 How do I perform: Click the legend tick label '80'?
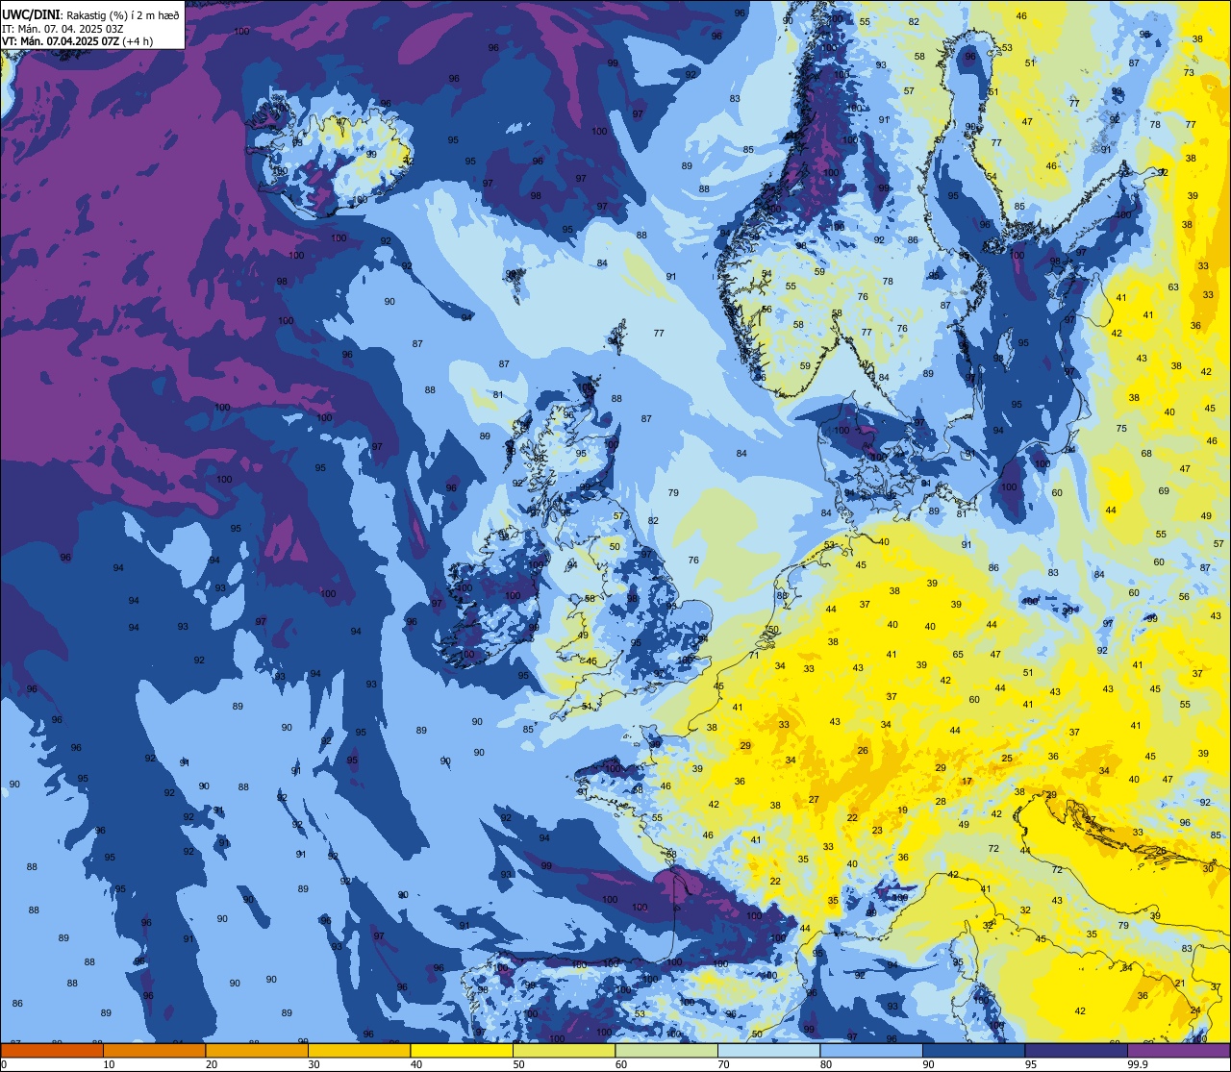(x=826, y=1064)
